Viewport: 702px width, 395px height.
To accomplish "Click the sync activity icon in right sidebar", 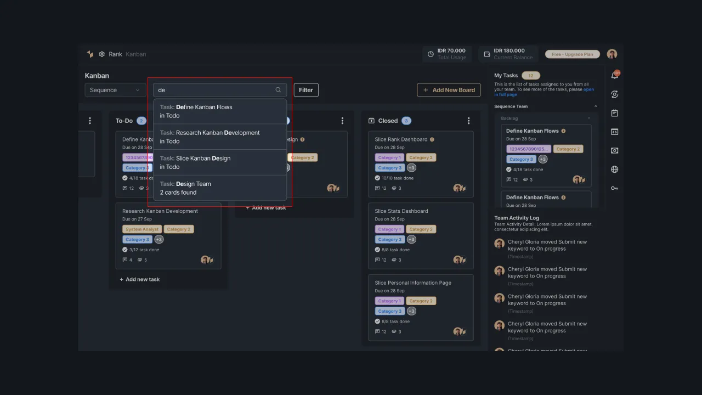I will (614, 94).
